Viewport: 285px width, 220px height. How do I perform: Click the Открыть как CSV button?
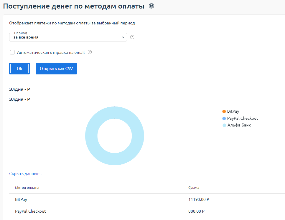click(56, 69)
